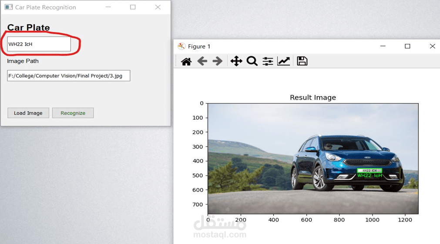Go forward to next view in Figure 1
This screenshot has height=244, width=440.
218,61
